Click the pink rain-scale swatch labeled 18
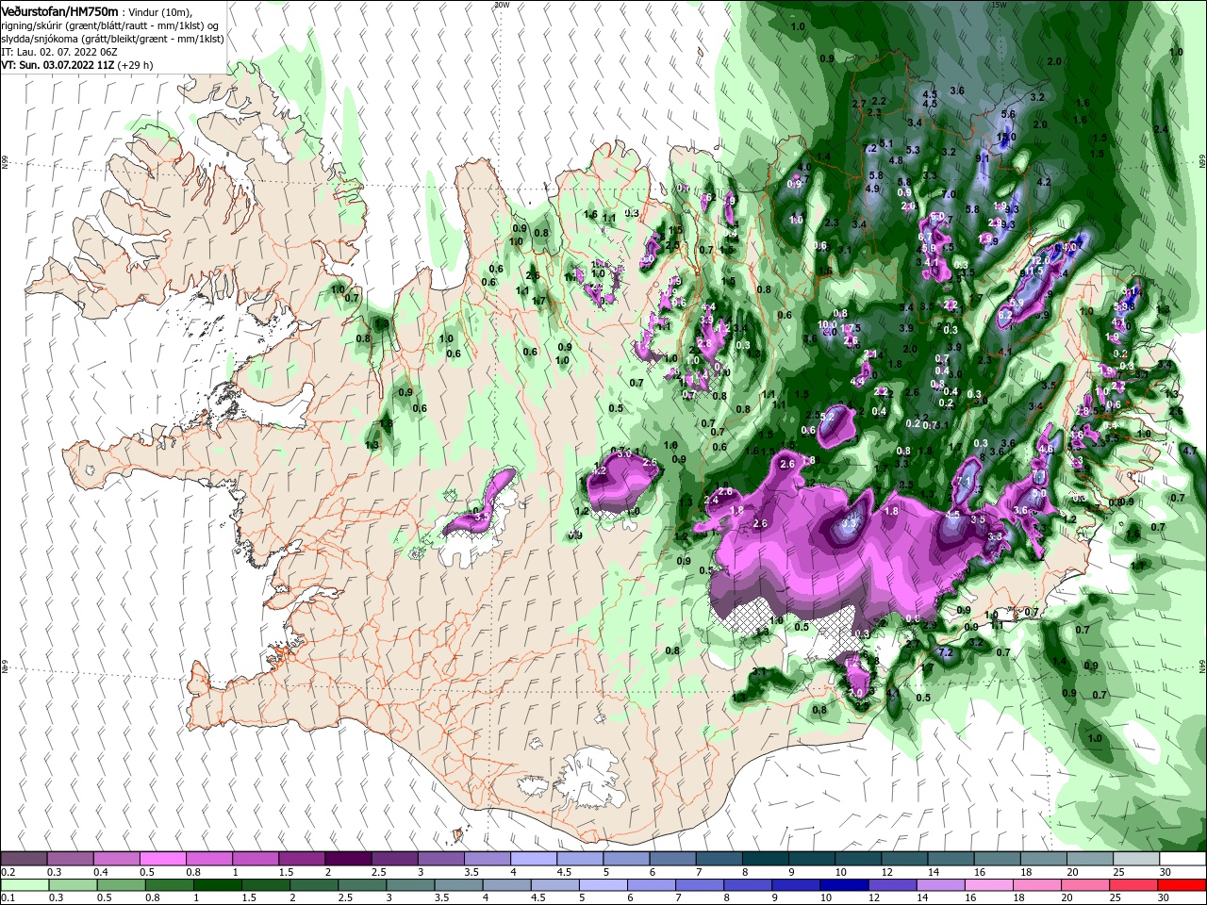The width and height of the screenshot is (1207, 905). click(1035, 885)
